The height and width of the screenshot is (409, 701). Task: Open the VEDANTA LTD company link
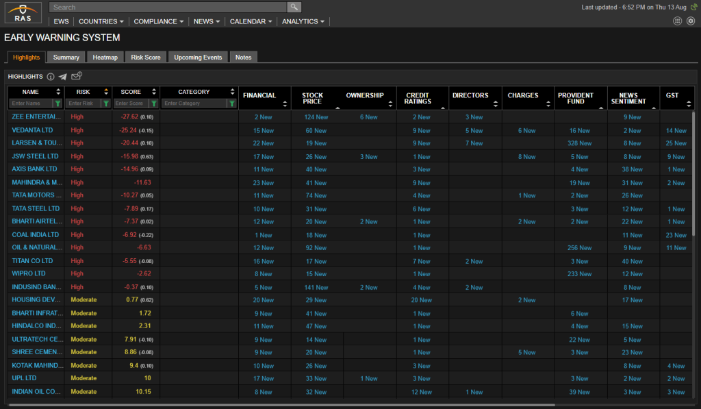point(32,130)
